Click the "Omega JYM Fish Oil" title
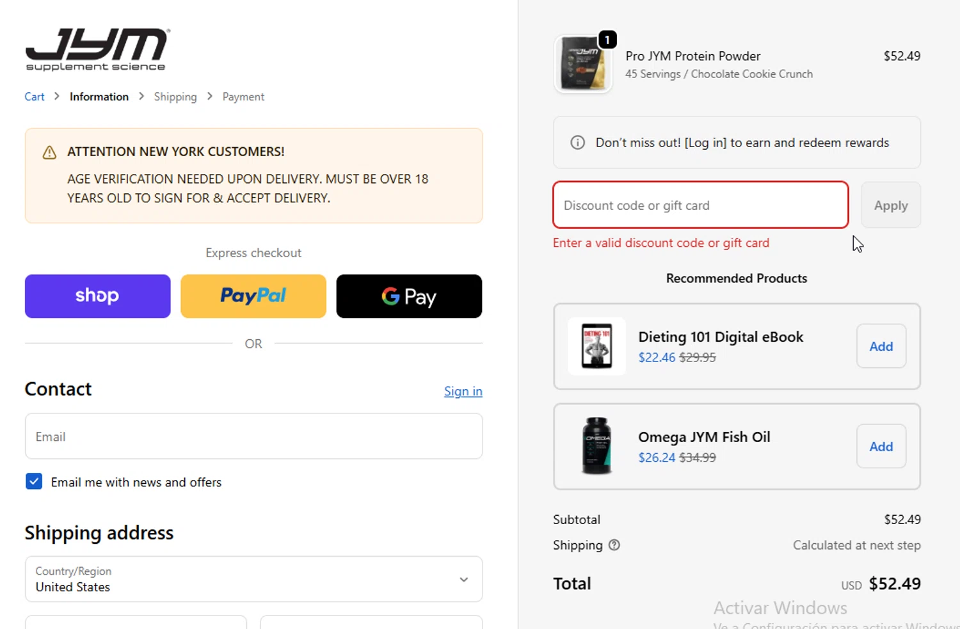960x629 pixels. coord(704,437)
